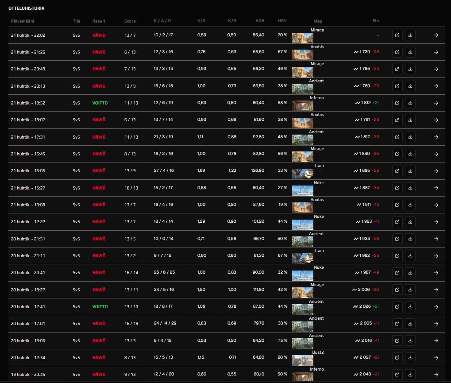Download demo for 21 huhtik. 17:31 match
The width and height of the screenshot is (451, 383).
click(410, 137)
